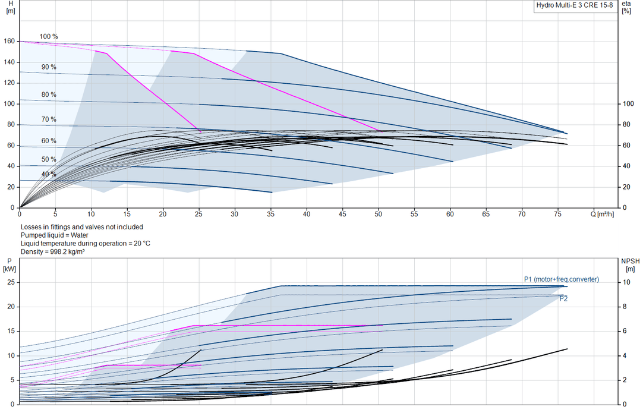
Task: Select the 40 % speed curve label
Action: (49, 174)
